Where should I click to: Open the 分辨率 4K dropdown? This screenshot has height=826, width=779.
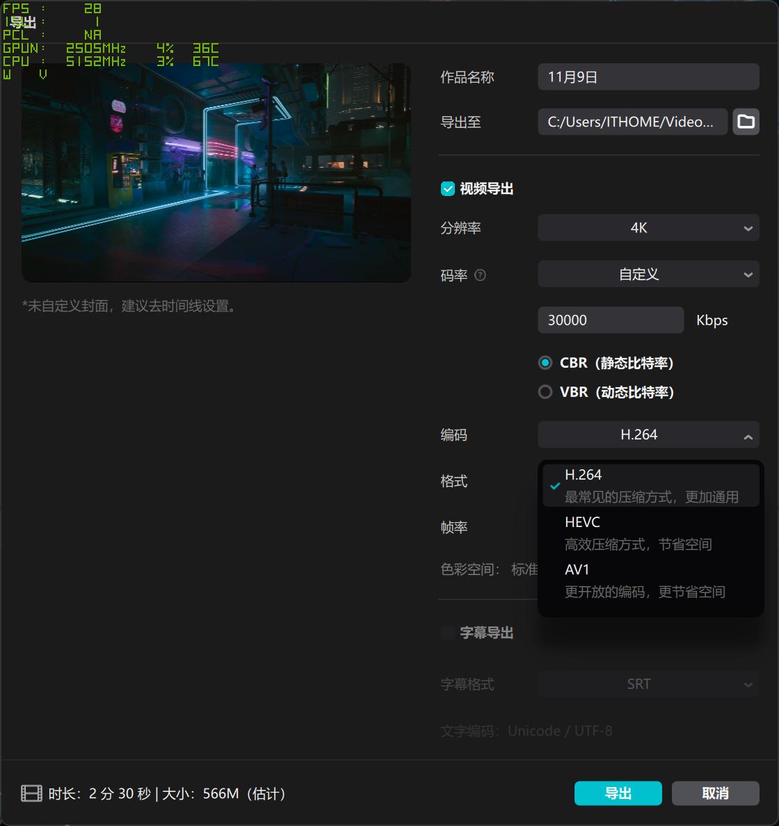tap(648, 227)
